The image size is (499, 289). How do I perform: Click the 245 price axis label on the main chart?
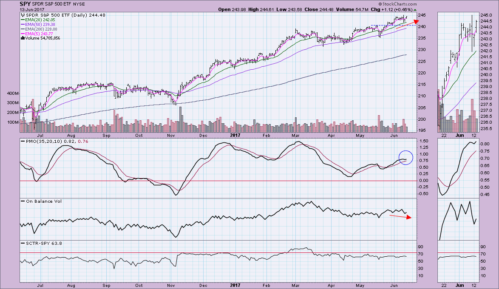click(x=422, y=15)
